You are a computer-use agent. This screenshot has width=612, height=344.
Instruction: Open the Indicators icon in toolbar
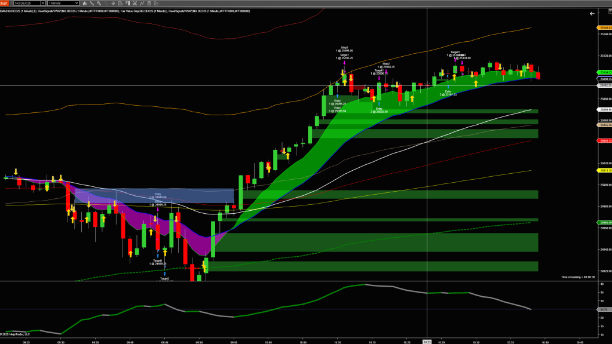127,3
